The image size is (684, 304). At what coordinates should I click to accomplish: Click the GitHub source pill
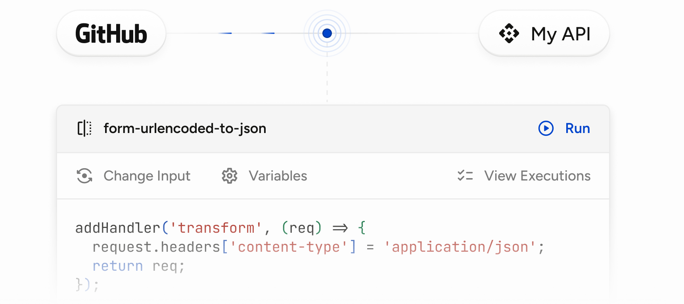click(111, 34)
